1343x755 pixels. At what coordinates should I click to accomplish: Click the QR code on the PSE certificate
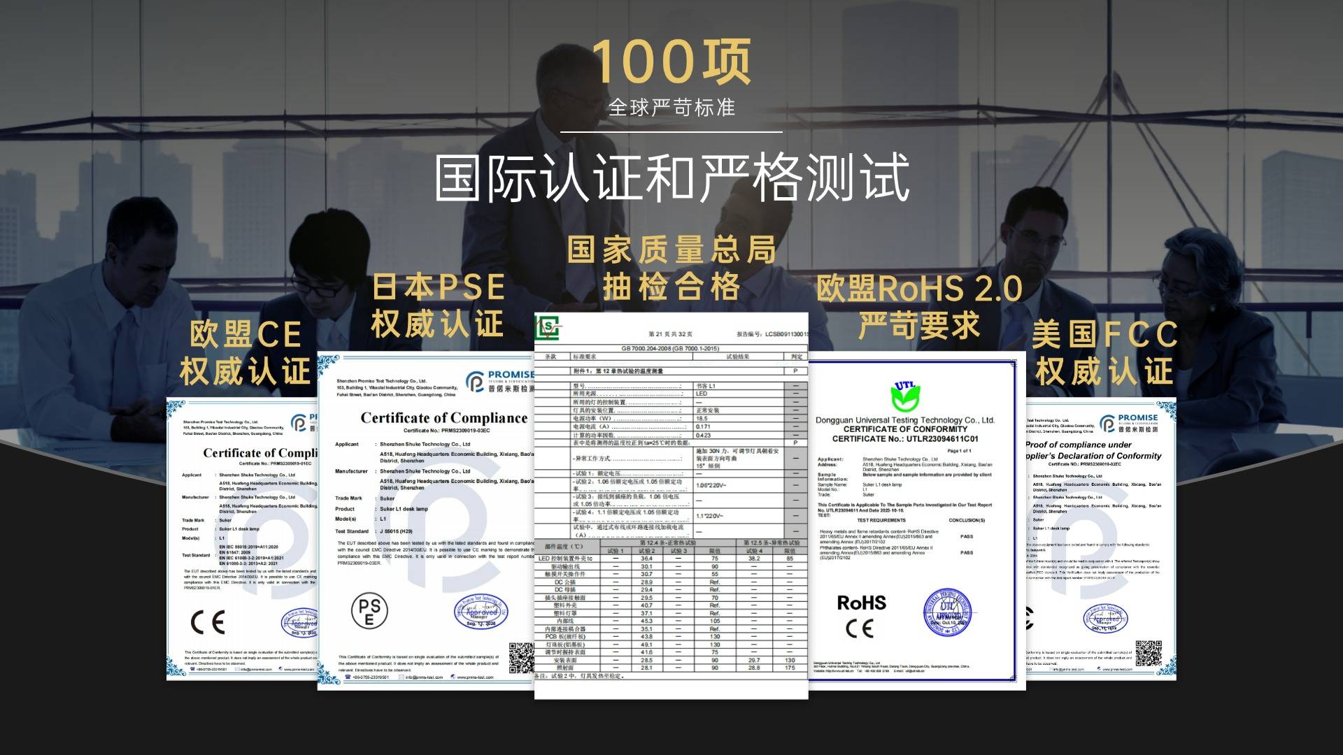click(x=522, y=658)
